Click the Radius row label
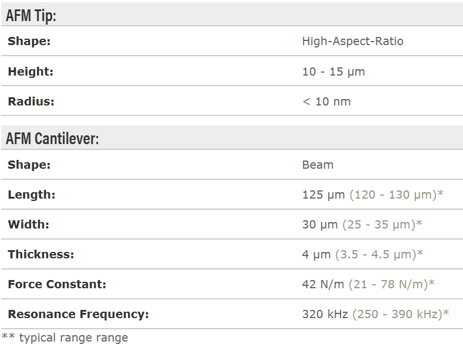 point(31,101)
